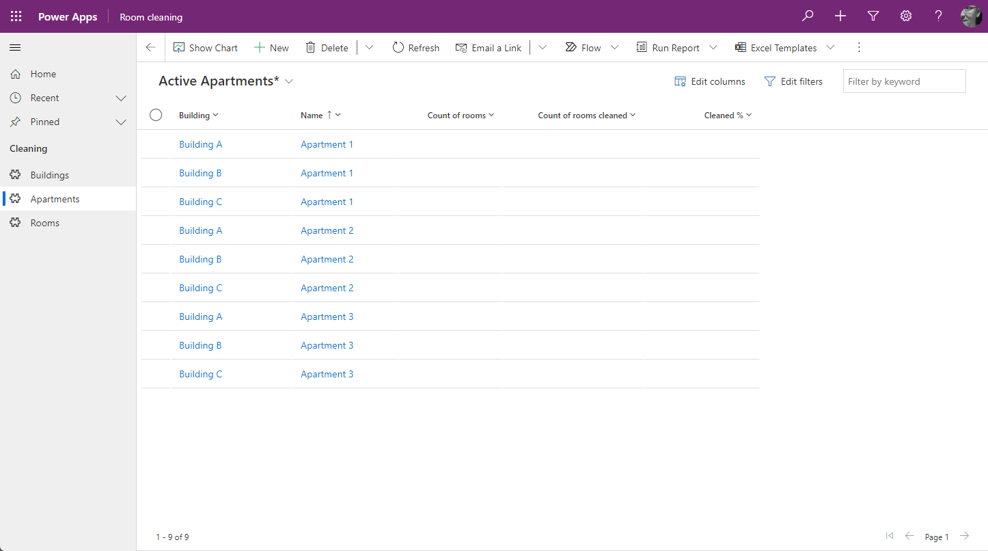Expand the Pinned section chevron
Screen dimensions: 988x551
121,122
